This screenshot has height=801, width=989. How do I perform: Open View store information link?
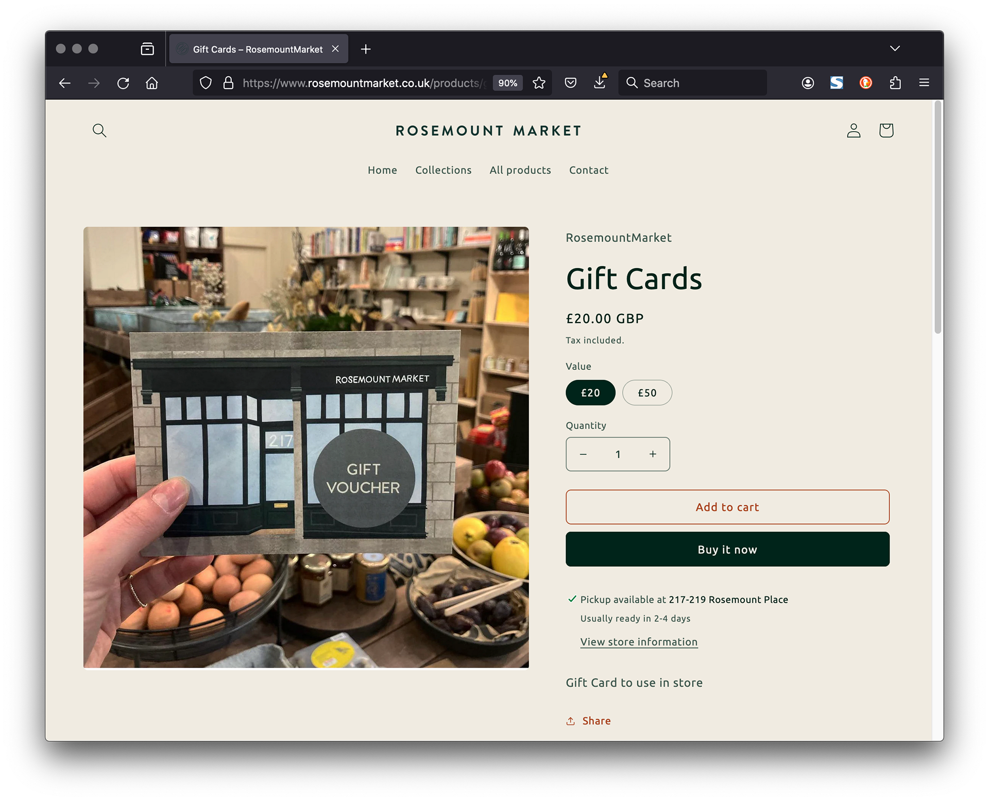tap(639, 642)
